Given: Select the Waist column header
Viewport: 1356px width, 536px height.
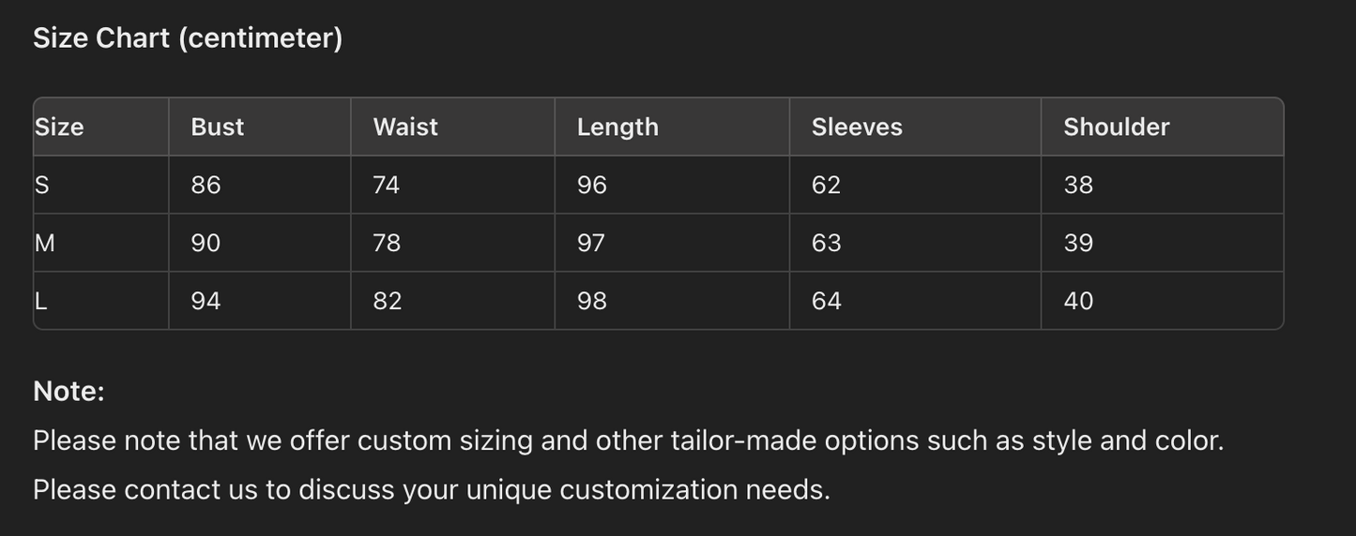Looking at the screenshot, I should click(405, 127).
